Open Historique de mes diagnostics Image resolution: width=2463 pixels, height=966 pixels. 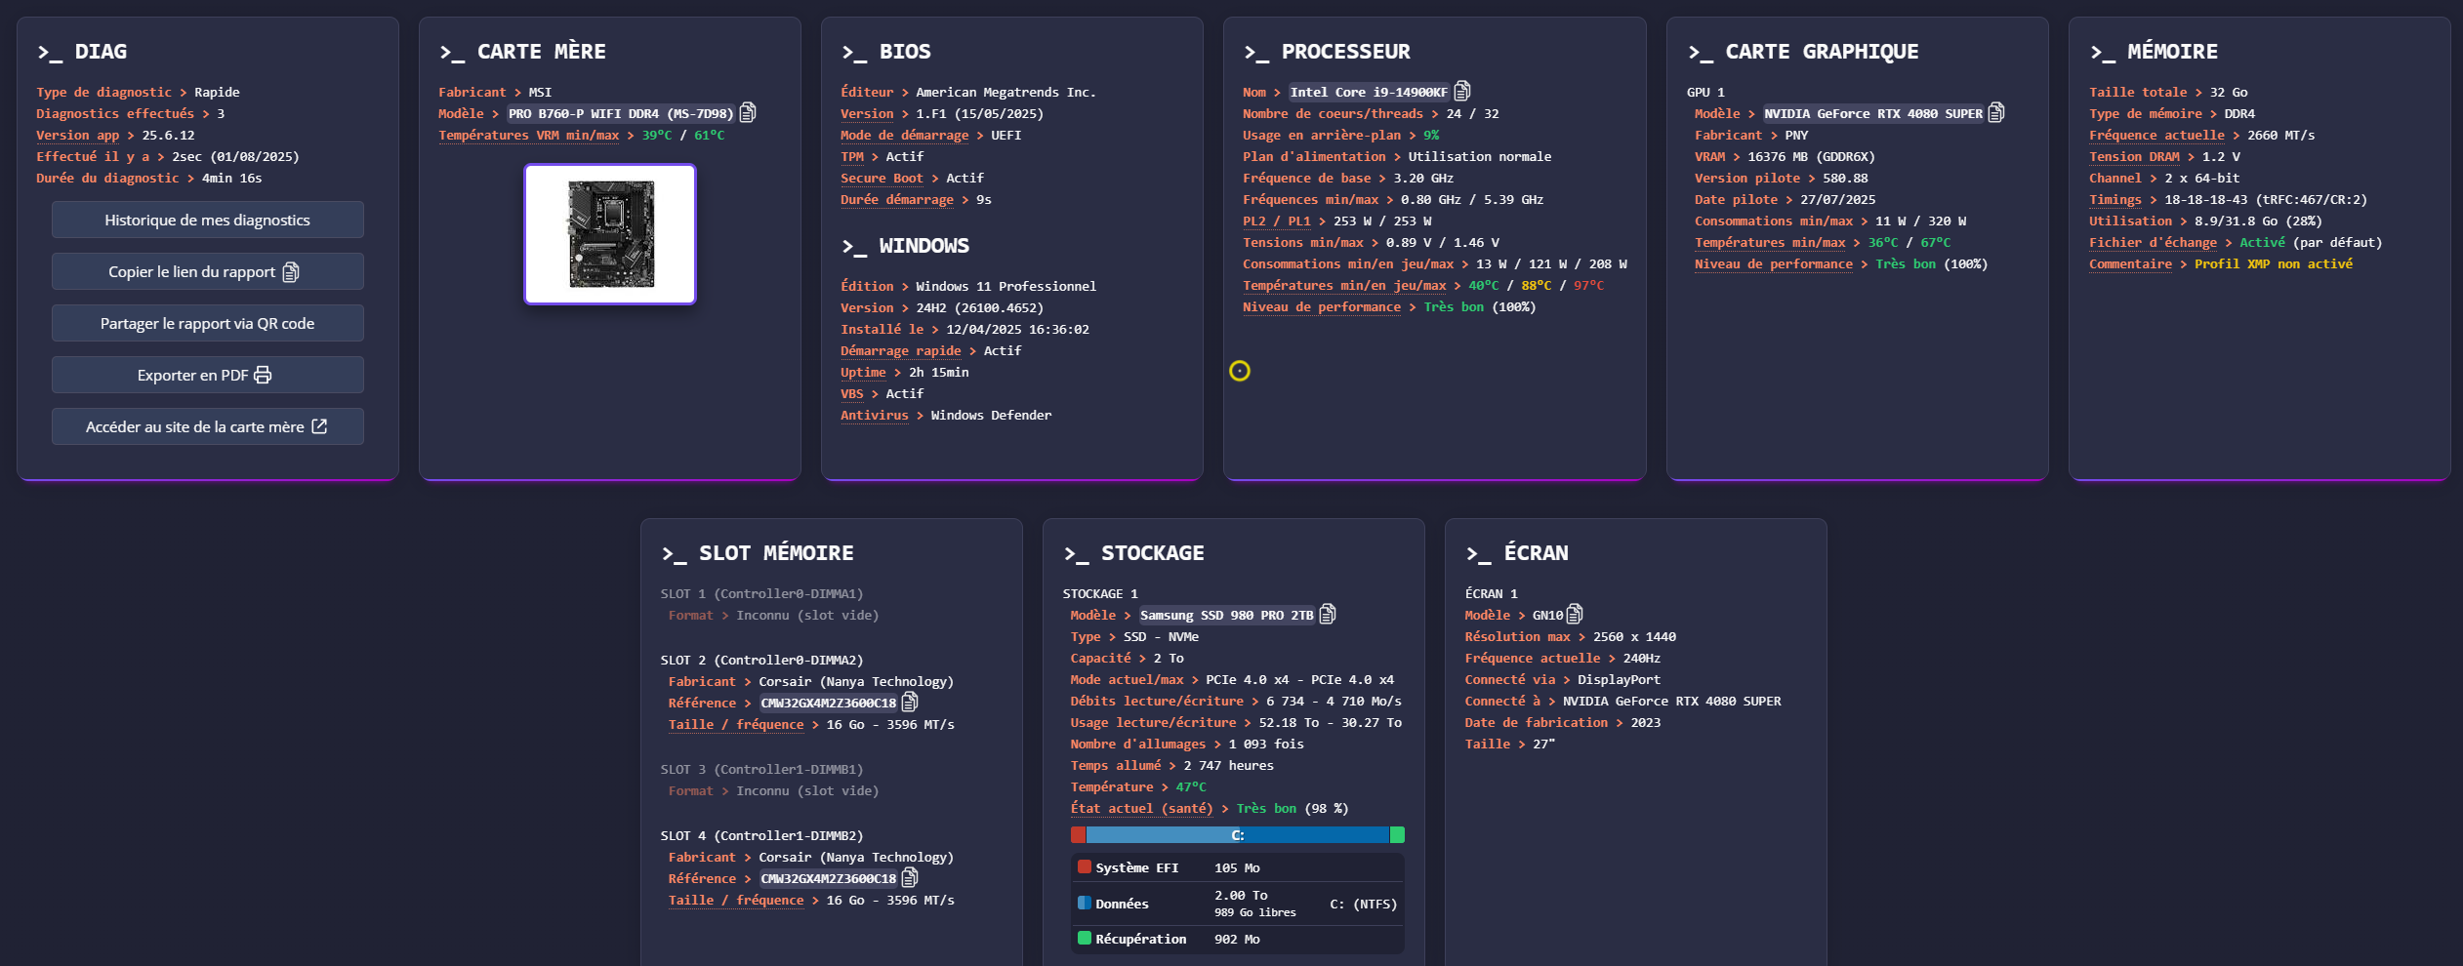click(x=207, y=221)
